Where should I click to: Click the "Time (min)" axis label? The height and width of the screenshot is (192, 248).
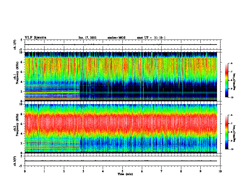pos(125,174)
